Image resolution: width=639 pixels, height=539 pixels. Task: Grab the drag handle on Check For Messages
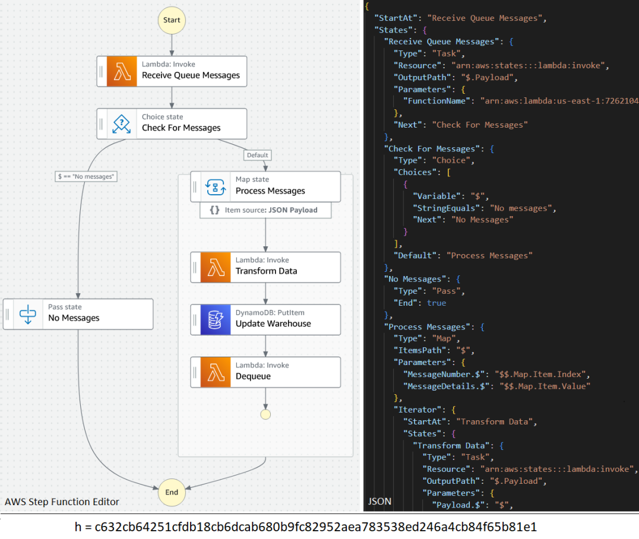pyautogui.click(x=101, y=124)
